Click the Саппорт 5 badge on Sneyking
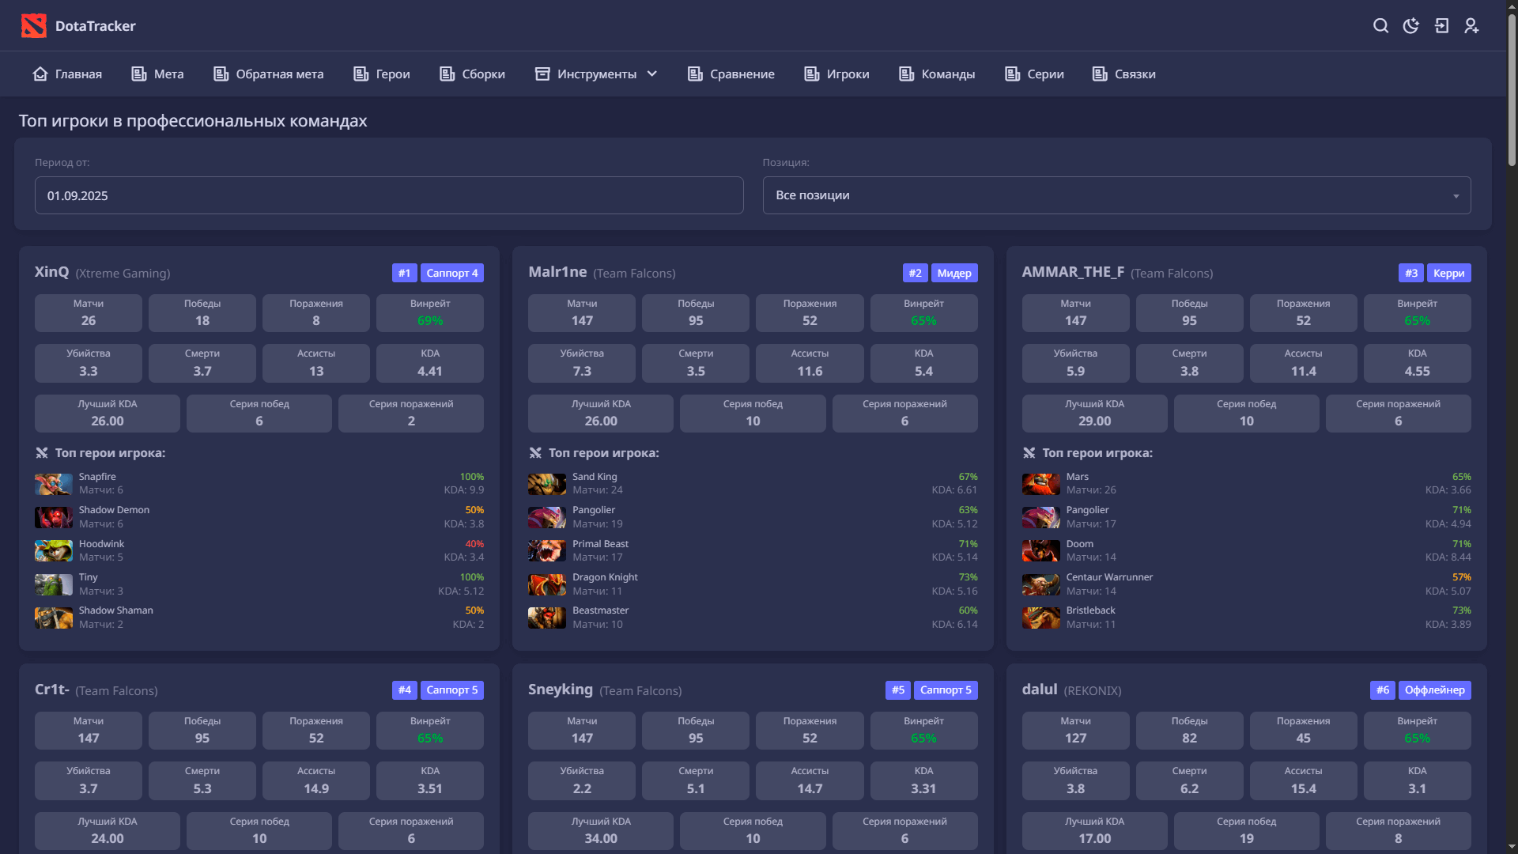This screenshot has width=1518, height=854. (x=946, y=690)
